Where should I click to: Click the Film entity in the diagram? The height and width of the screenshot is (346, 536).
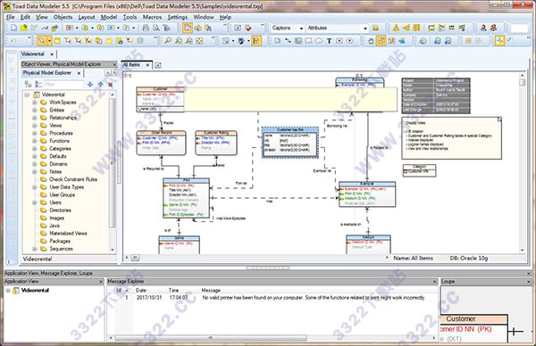(x=187, y=198)
